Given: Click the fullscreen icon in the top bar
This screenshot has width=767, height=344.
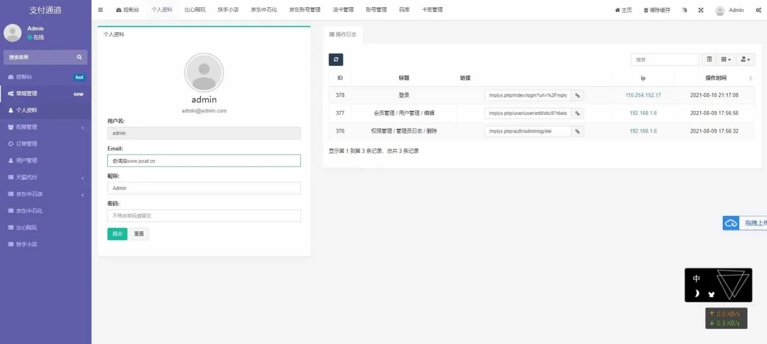Looking at the screenshot, I should tap(700, 10).
